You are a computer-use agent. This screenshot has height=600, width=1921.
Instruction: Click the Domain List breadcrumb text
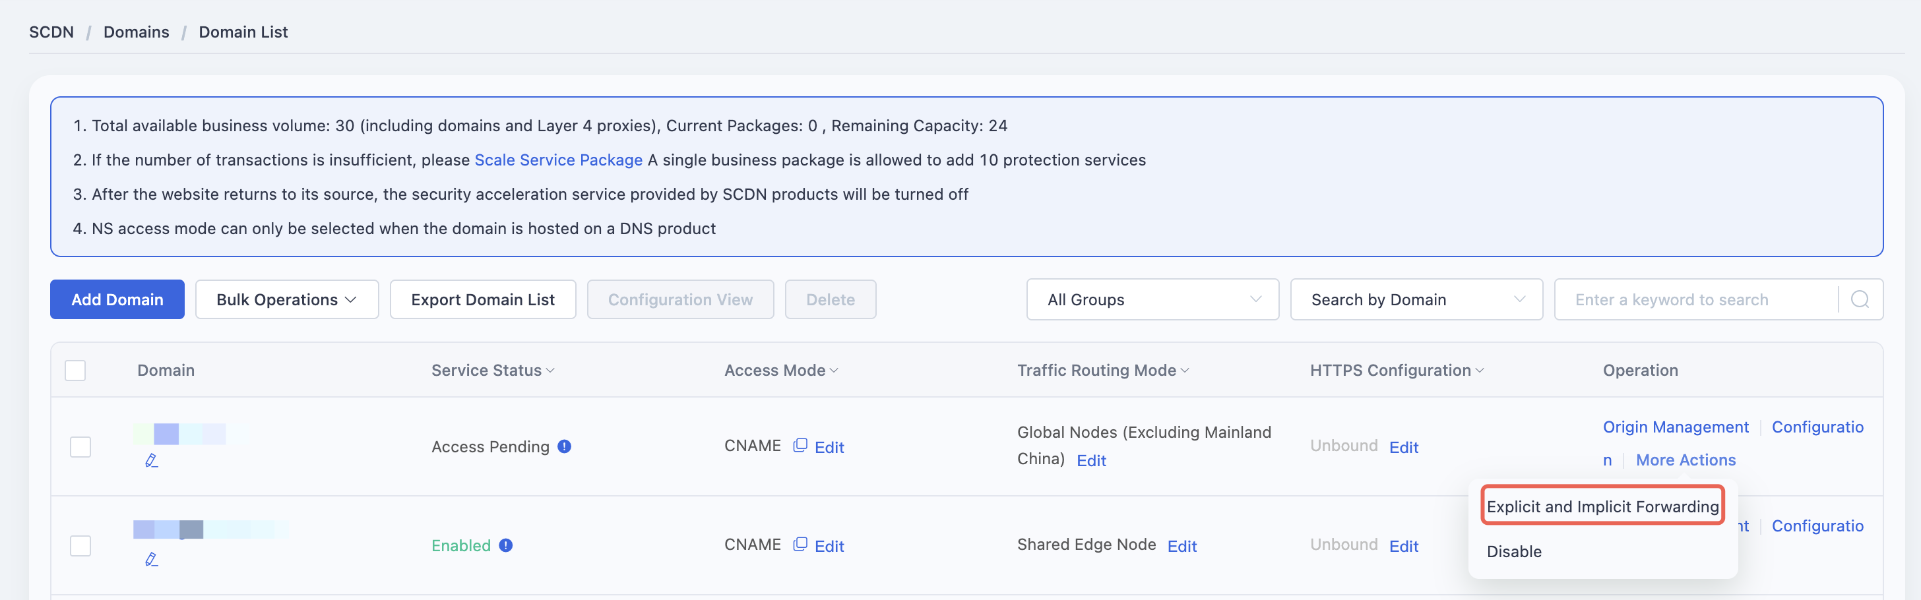(x=243, y=32)
